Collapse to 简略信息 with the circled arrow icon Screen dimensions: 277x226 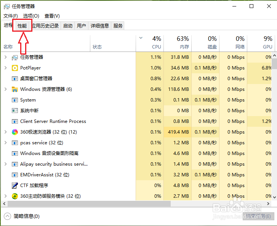coord(7,216)
